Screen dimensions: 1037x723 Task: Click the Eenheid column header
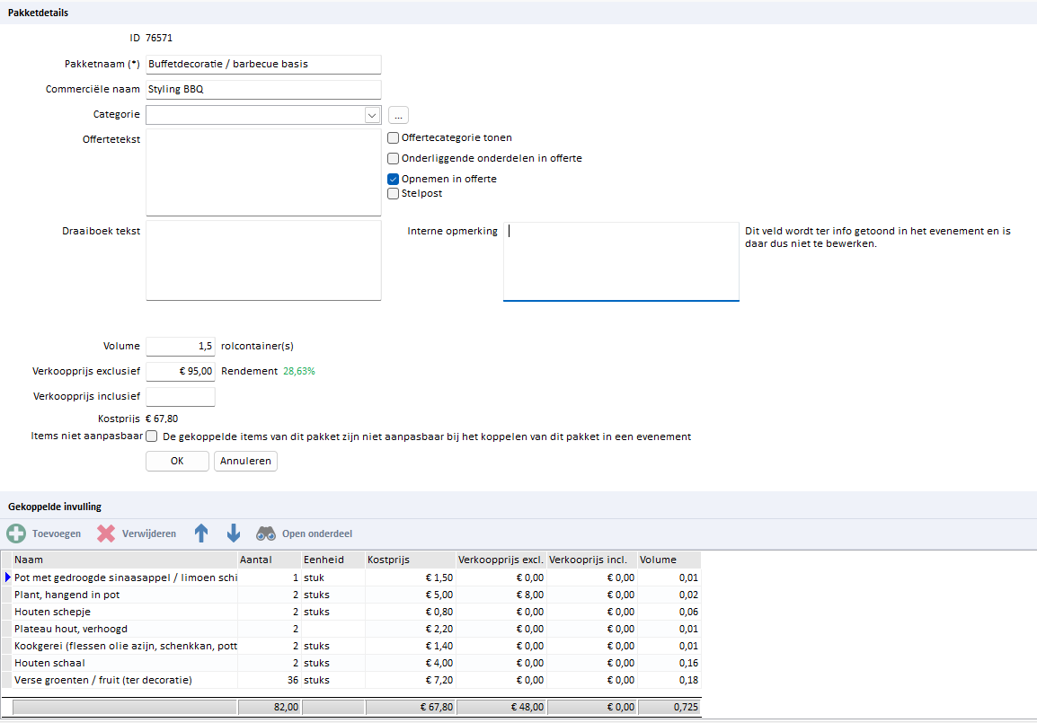(332, 560)
